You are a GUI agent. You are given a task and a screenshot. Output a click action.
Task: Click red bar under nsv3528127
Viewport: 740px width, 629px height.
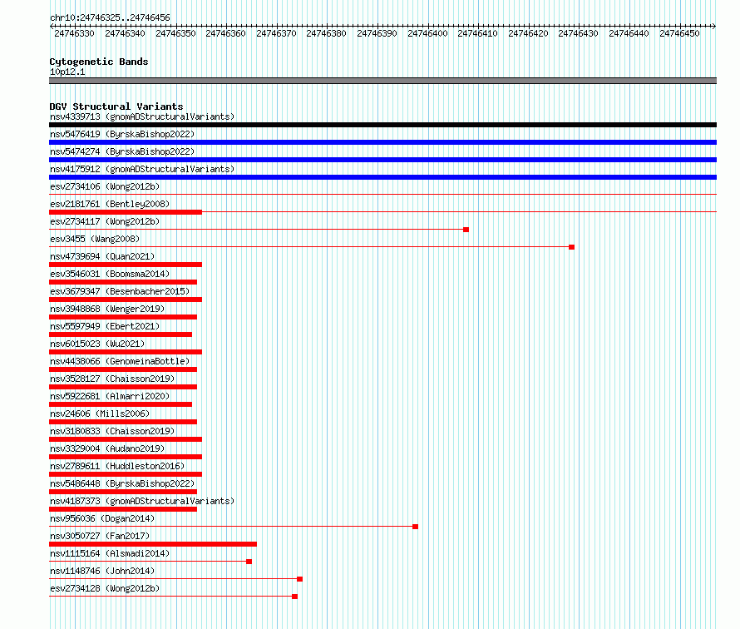pyautogui.click(x=123, y=387)
